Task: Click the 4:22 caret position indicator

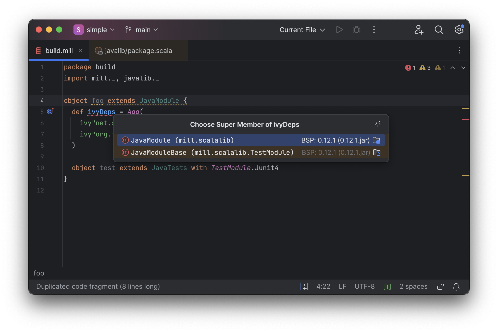Action: click(x=323, y=286)
